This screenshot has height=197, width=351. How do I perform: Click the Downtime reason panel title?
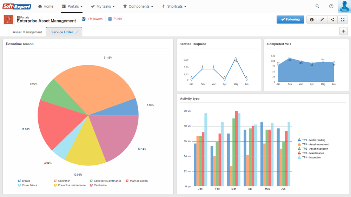(20, 44)
